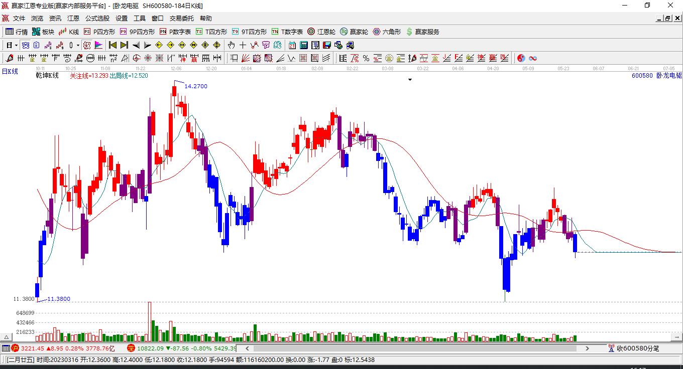Click the Shenzhen index 深 icon
This screenshot has width=683, height=369.
pyautogui.click(x=131, y=348)
